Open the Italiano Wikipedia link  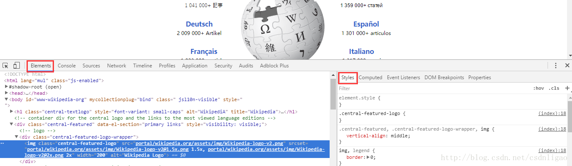(x=361, y=51)
